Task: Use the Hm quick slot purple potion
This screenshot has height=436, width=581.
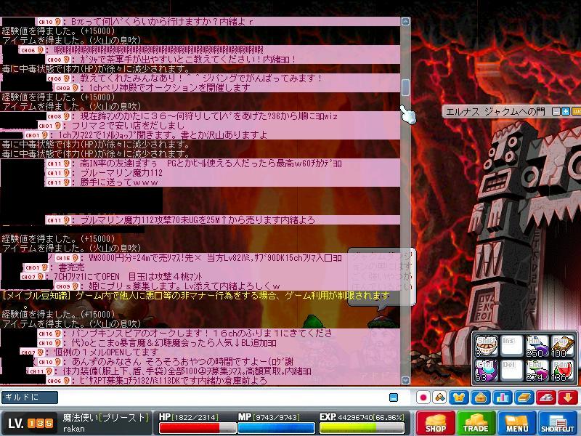Action: (x=537, y=346)
